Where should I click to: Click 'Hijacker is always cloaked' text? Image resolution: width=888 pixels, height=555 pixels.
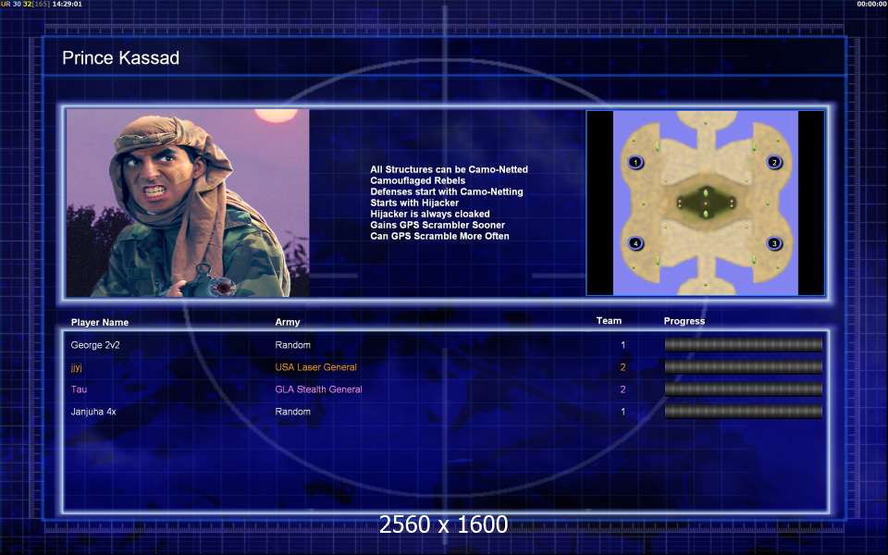point(430,214)
